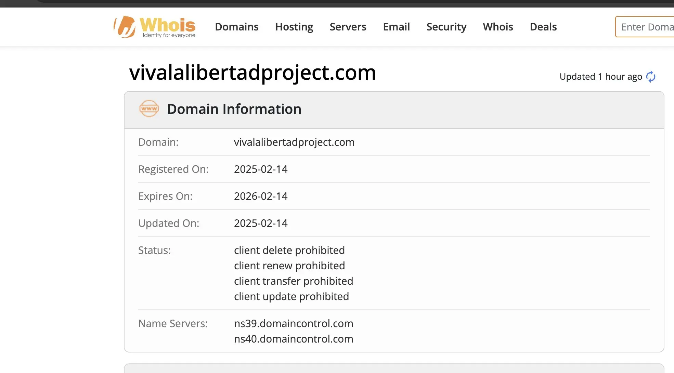Screen dimensions: 674x373
Task: Click the client transfer prohibited status
Action: tap(293, 281)
